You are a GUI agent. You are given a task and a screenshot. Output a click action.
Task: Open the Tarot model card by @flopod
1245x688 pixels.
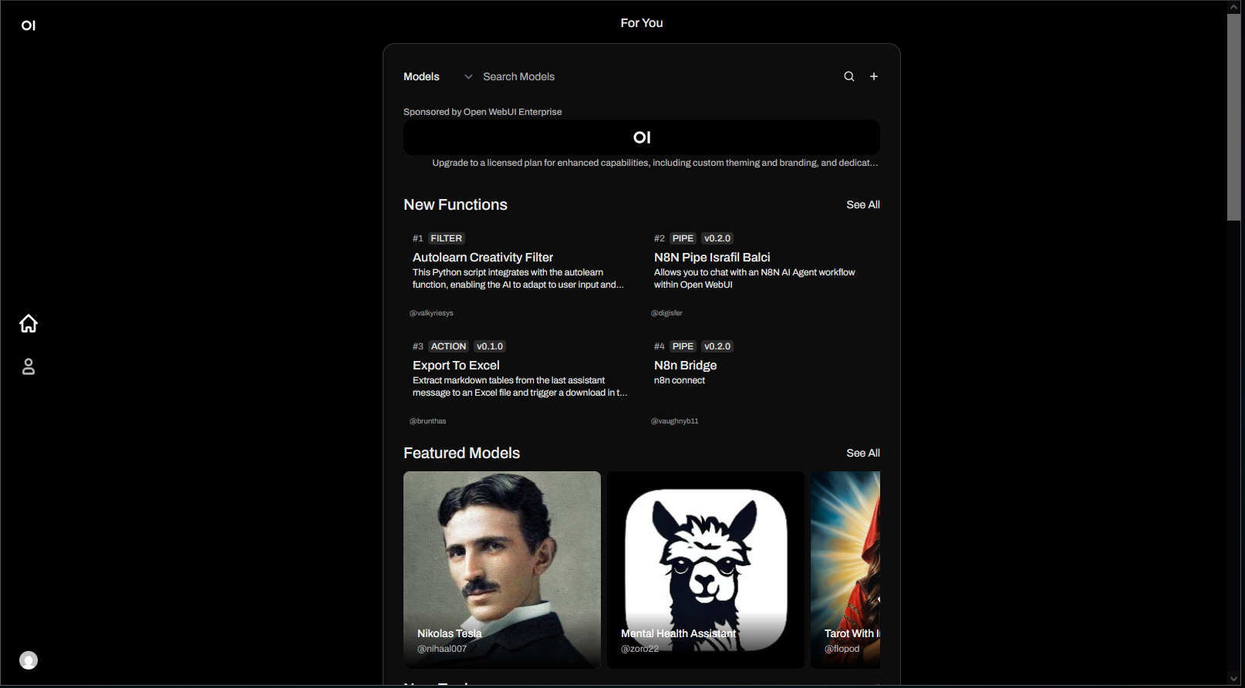point(845,570)
